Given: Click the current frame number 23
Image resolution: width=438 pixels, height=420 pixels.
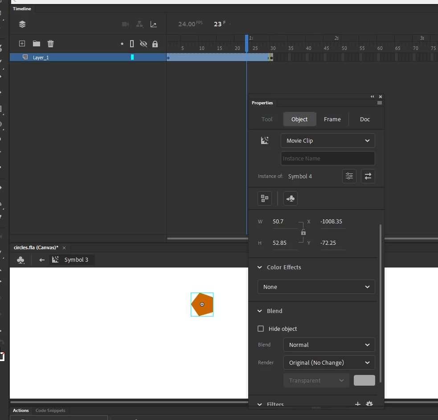Looking at the screenshot, I should 217,25.
